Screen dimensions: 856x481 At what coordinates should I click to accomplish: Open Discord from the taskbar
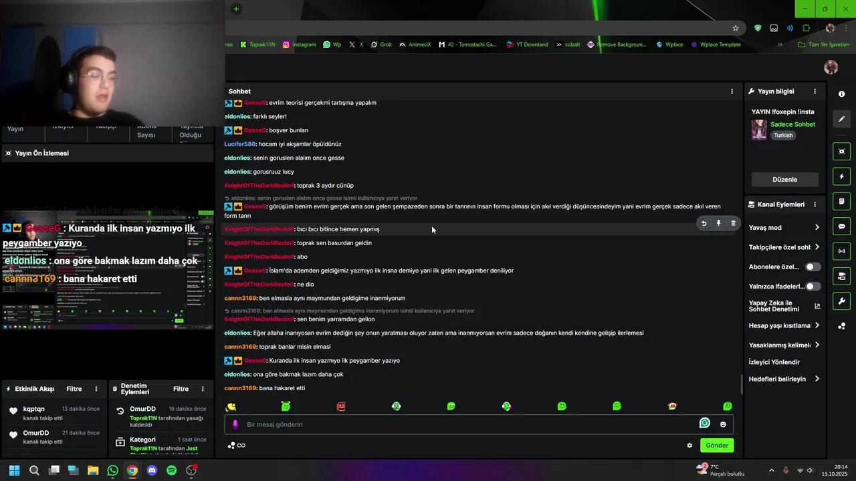click(x=152, y=470)
